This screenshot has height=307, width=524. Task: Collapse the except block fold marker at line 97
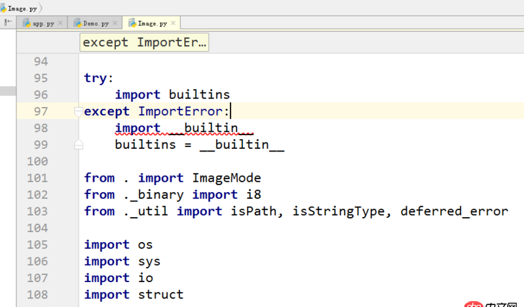pos(79,112)
